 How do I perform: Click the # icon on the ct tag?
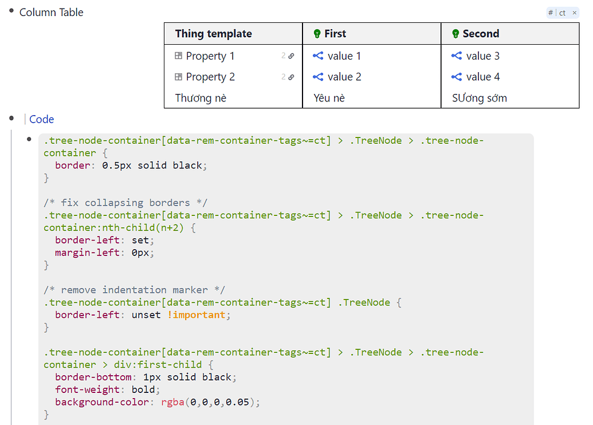click(550, 12)
